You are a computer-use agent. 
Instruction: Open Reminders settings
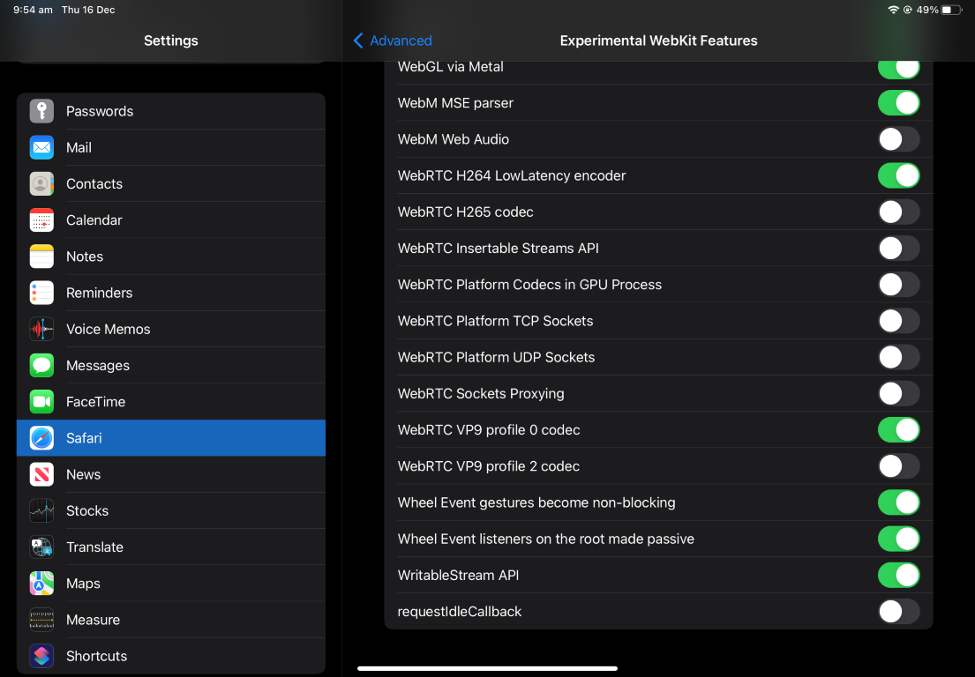(171, 293)
